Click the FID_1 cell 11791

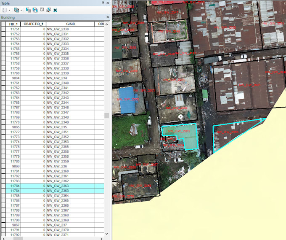click(13, 230)
